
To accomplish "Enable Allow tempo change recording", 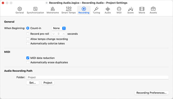I will click(x=28, y=39).
